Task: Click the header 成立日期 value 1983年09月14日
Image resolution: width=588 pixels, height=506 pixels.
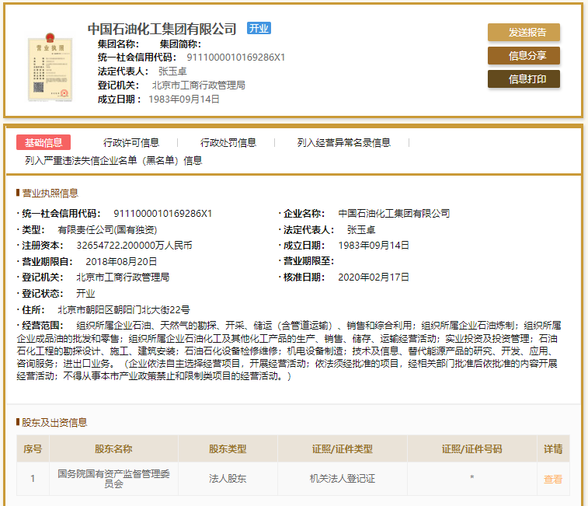Action: (x=184, y=99)
